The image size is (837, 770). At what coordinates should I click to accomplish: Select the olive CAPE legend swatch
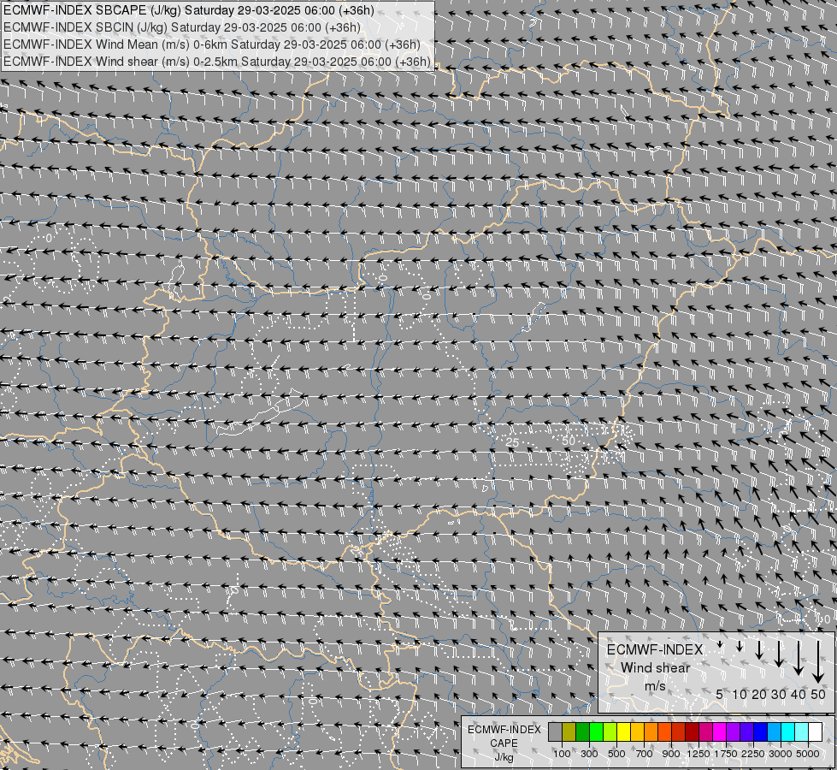click(x=569, y=731)
